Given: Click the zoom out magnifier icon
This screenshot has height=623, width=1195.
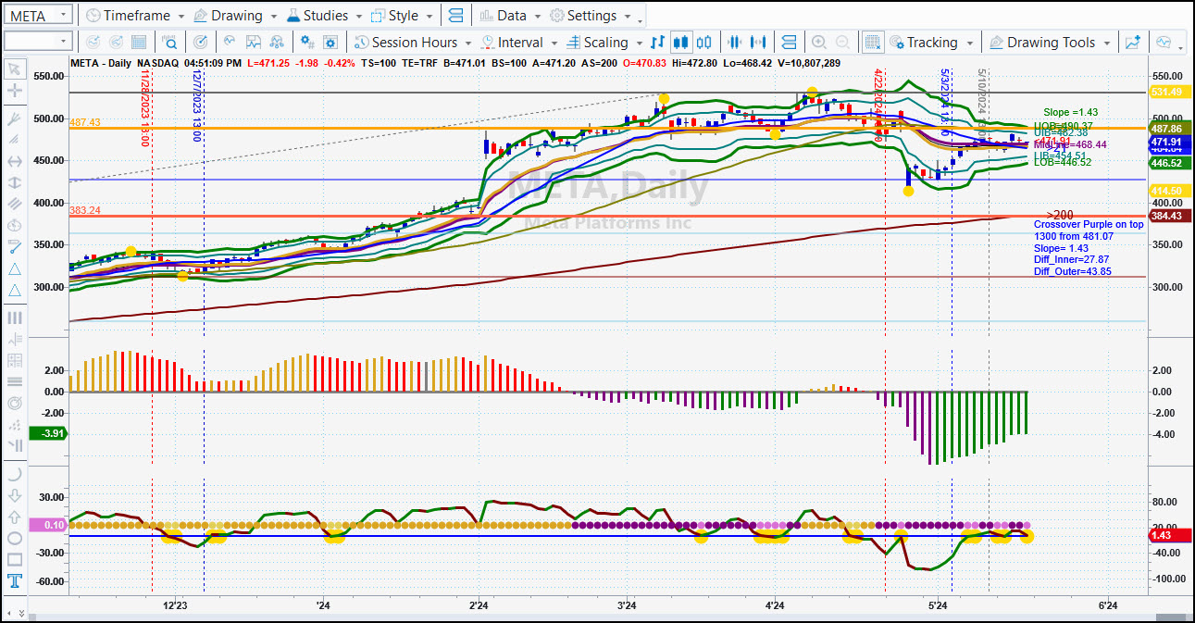Looking at the screenshot, I should pos(842,42).
